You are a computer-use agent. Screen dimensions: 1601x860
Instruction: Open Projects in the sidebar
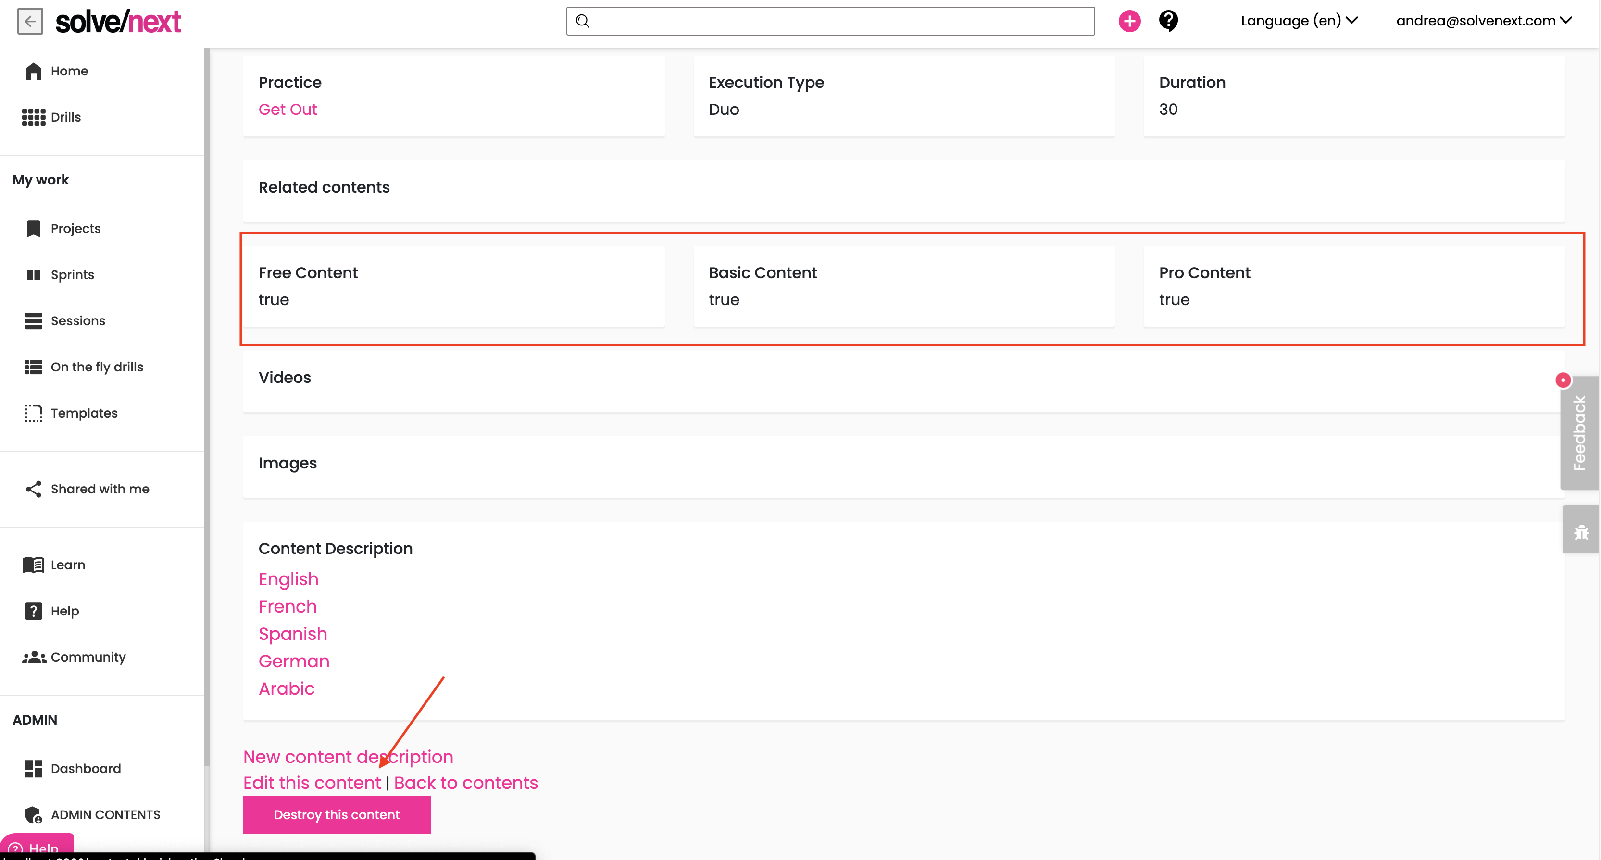(x=75, y=229)
